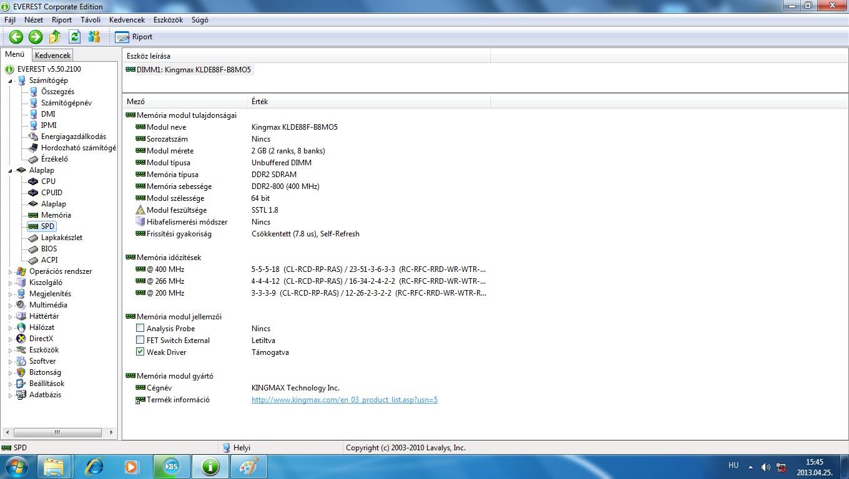Open the Távoli menu
849x479 pixels.
[x=91, y=20]
